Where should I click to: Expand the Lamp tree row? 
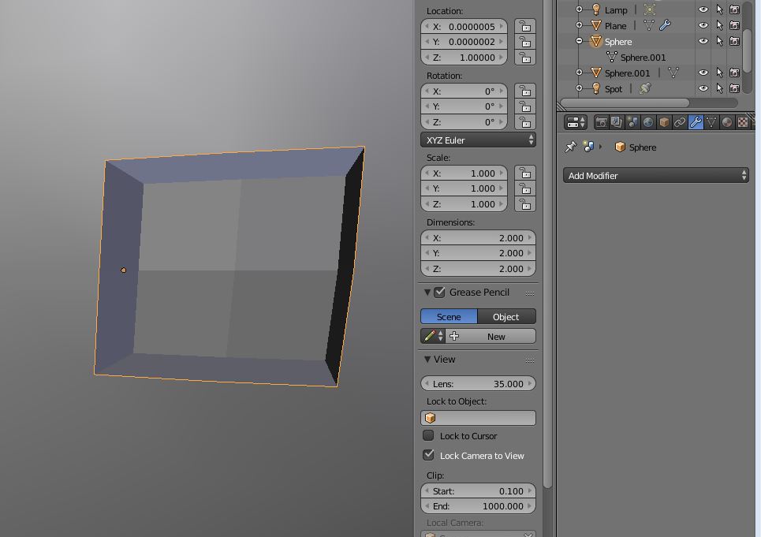579,9
